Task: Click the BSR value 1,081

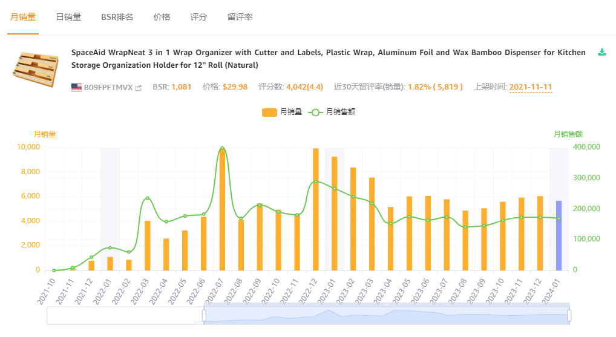Action: coord(182,87)
